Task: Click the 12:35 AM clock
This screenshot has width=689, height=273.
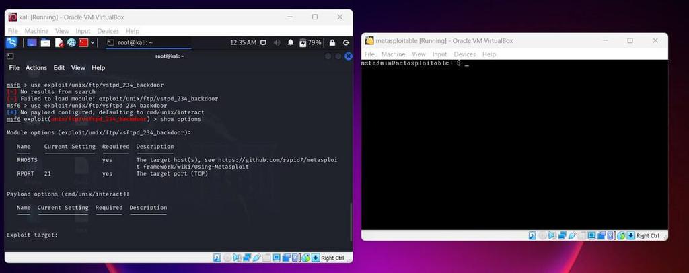Action: tap(243, 42)
